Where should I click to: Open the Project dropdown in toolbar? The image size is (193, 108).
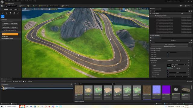coord(22,6)
